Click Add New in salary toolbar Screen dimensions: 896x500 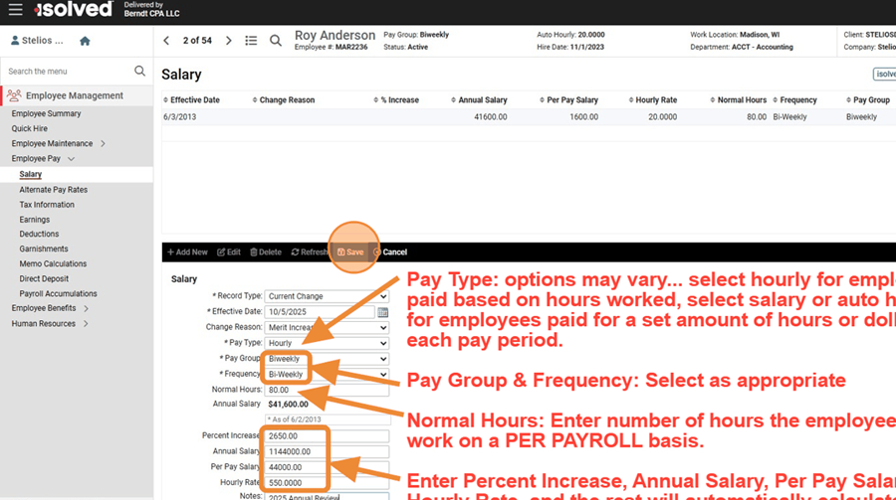[187, 252]
